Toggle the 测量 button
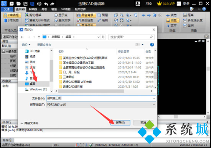Image resolution: width=211 pixels, height=148 pixels. [173, 20]
